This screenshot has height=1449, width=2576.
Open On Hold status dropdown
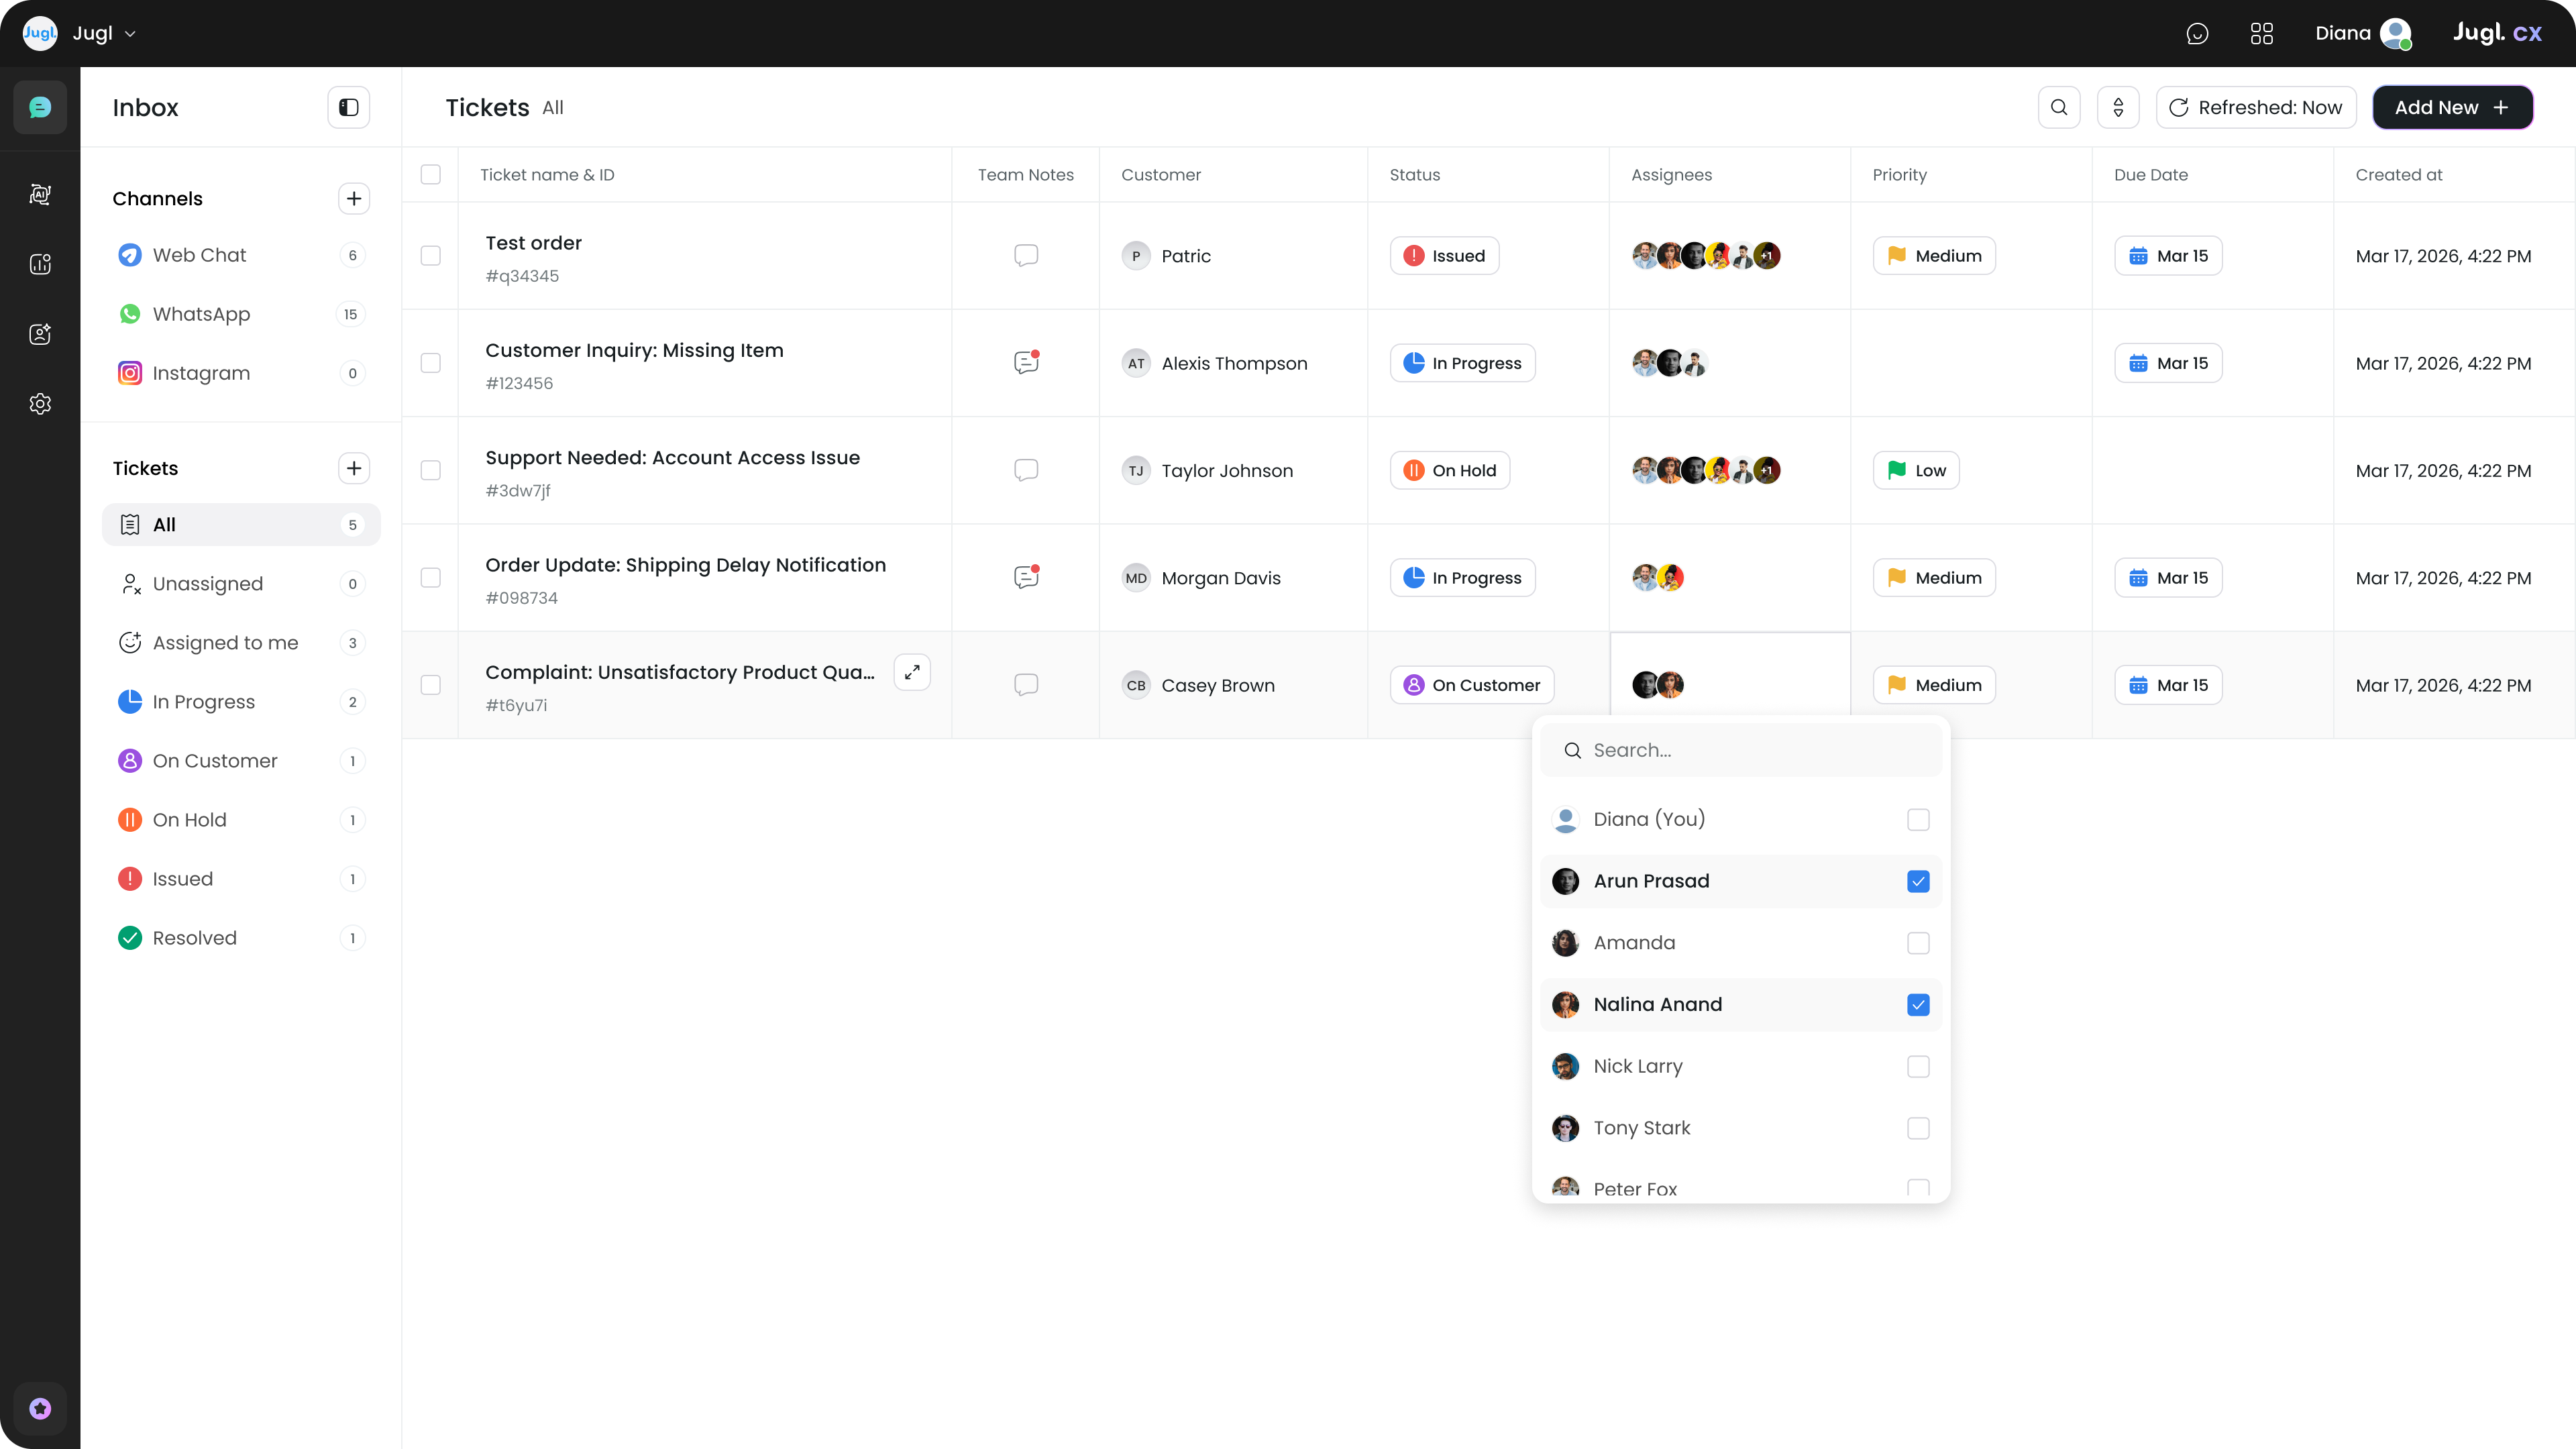(x=1450, y=470)
